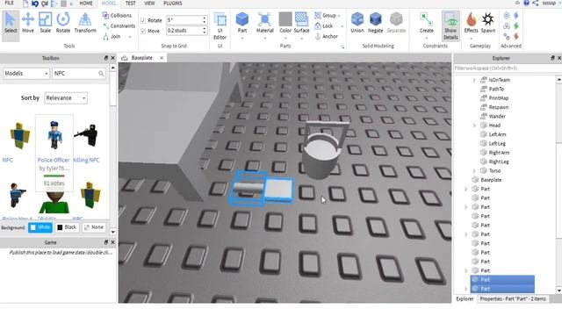The image size is (562, 316).
Task: Open the UI Editor
Action: (x=220, y=25)
